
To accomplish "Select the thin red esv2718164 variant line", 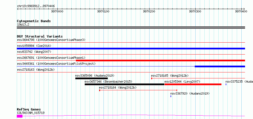I will pyautogui.click(x=138, y=90).
